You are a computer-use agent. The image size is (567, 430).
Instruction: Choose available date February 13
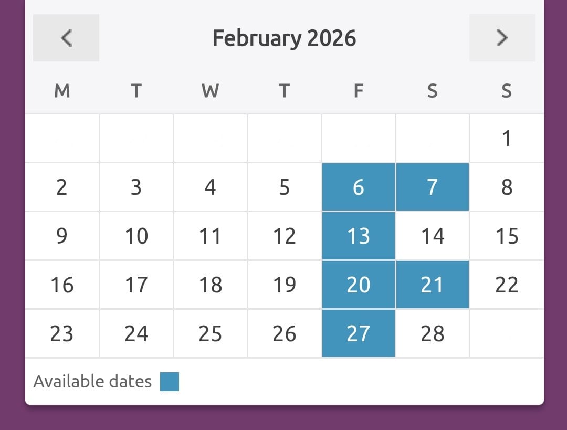(x=358, y=236)
